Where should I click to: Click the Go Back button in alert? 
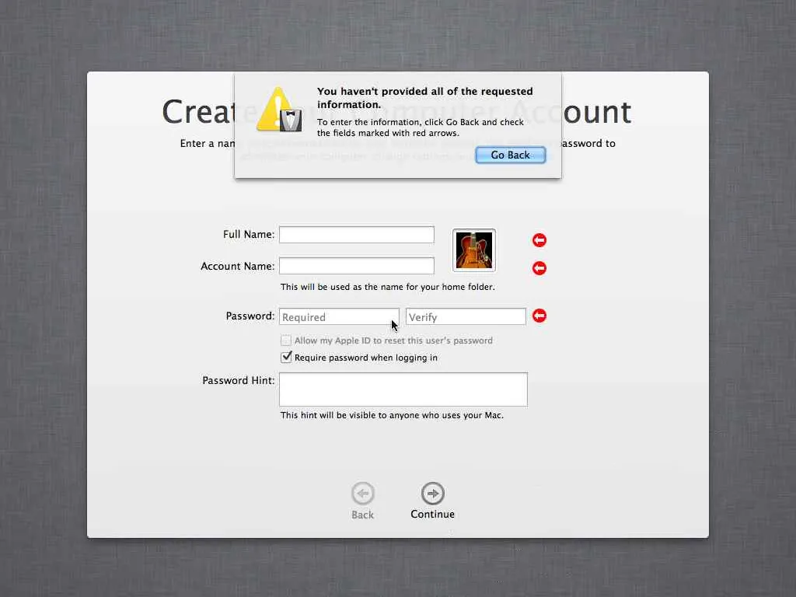510,155
